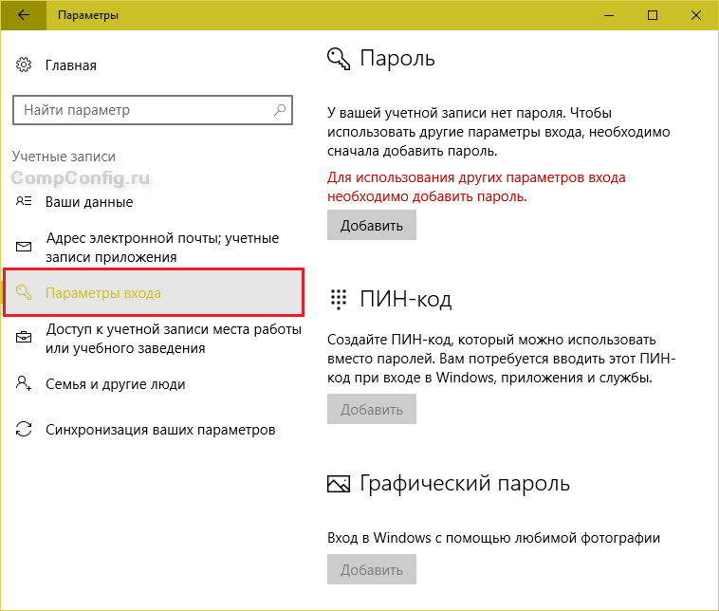This screenshot has height=611, width=719.
Task: Click the person card icon for Ваши данные
Action: coord(24,201)
